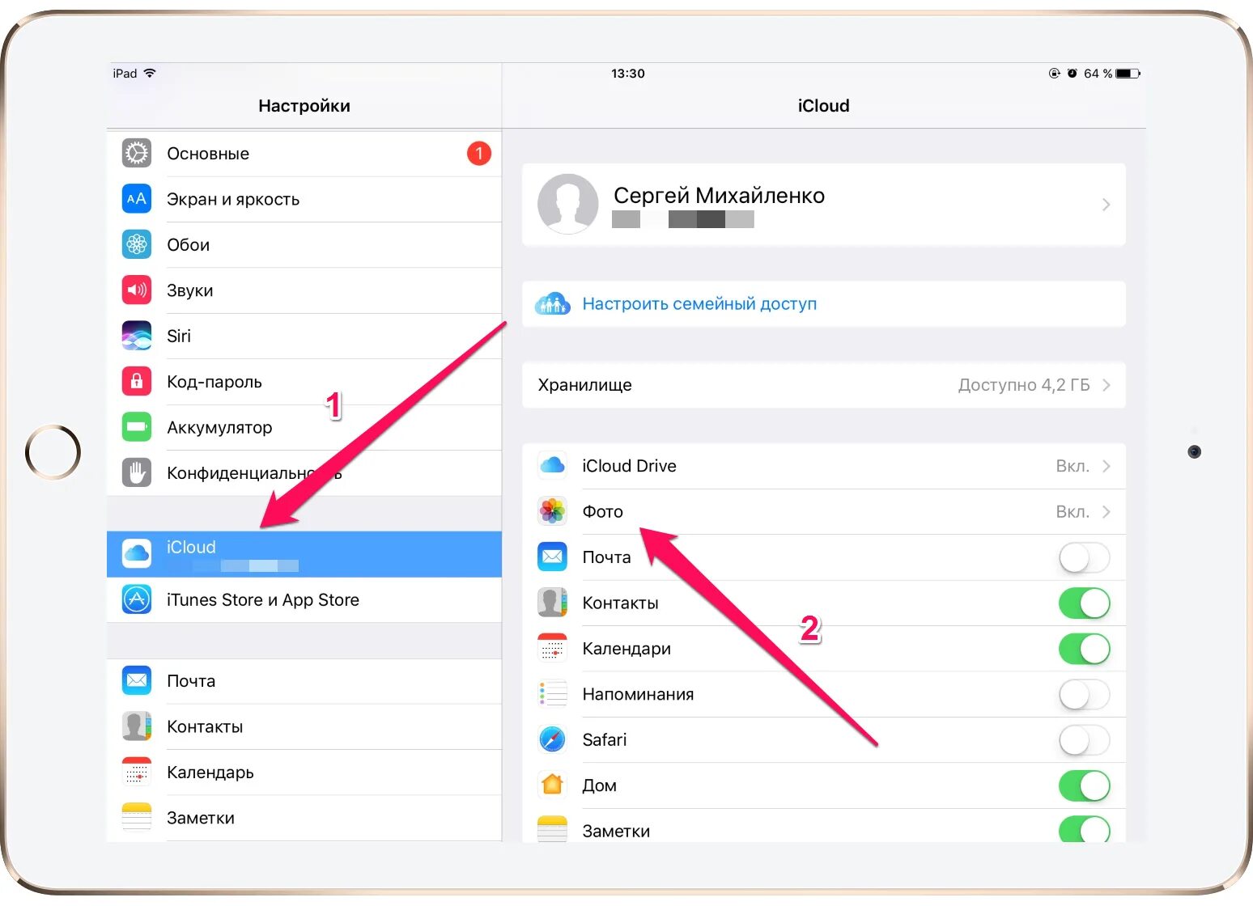Tap the family sharing cloud icon

point(553,304)
